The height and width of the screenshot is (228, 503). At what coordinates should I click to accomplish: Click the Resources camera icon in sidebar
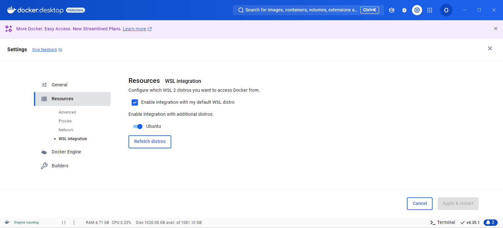44,99
